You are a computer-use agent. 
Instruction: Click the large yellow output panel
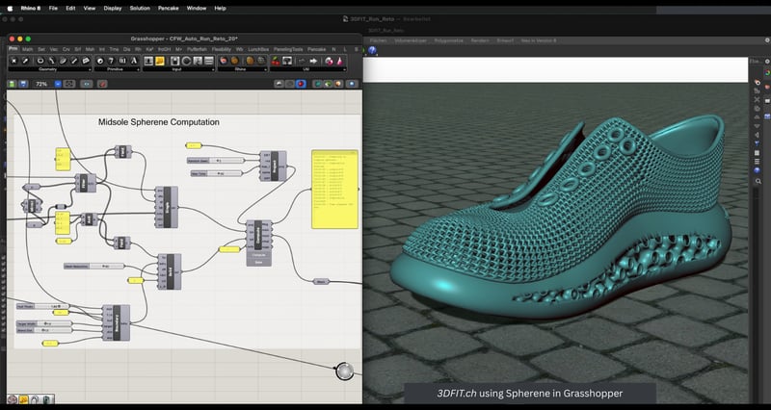[333, 188]
